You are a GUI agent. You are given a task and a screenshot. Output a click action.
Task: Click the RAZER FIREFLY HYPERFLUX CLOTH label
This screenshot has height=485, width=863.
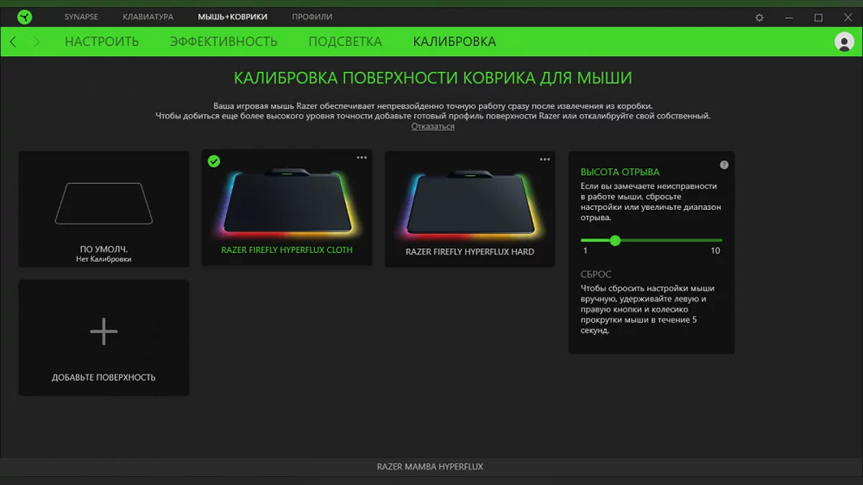point(287,250)
